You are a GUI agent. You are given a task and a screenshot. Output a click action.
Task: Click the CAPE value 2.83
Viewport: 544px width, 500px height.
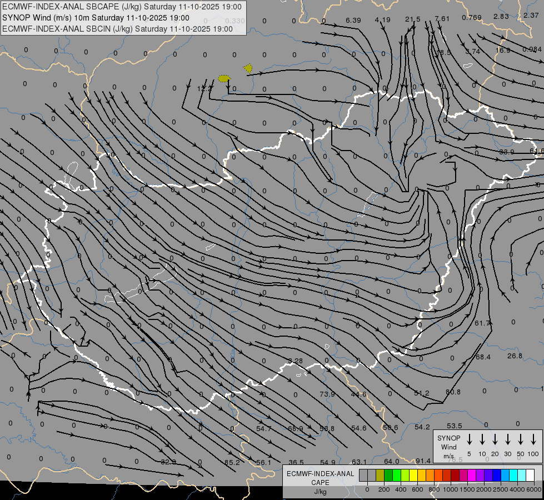501,16
